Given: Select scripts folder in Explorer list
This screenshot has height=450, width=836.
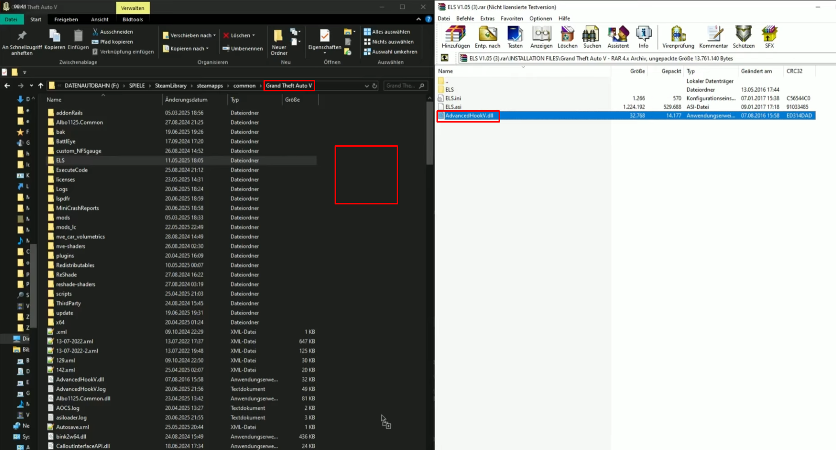Looking at the screenshot, I should (182, 294).
